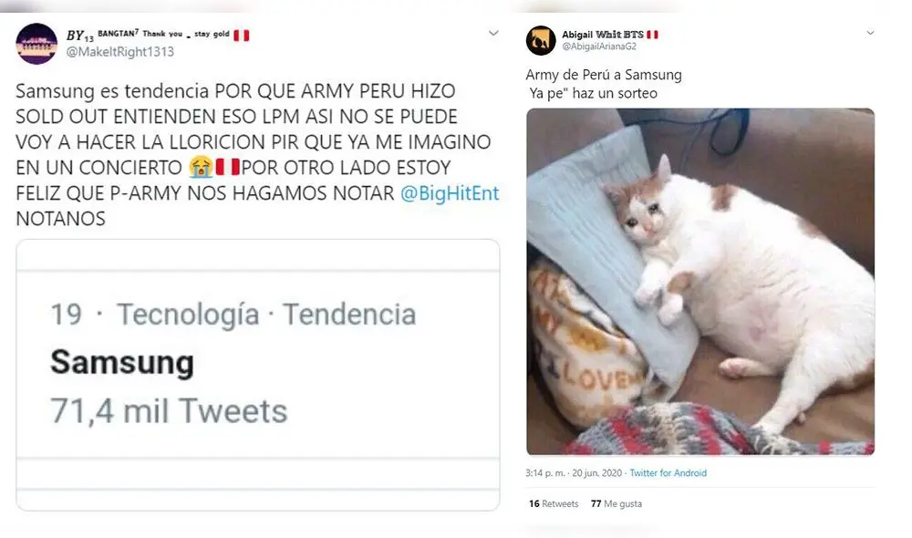Open the MakeItRight1313 profile avatar
Viewport: 912px width, 538px height.
(36, 44)
